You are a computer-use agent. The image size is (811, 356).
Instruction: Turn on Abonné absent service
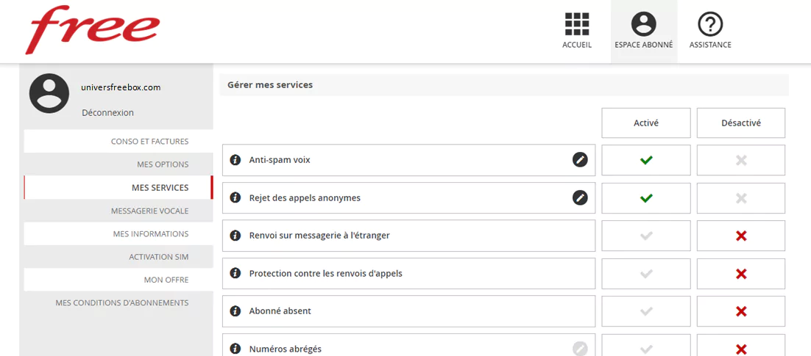[x=645, y=311]
